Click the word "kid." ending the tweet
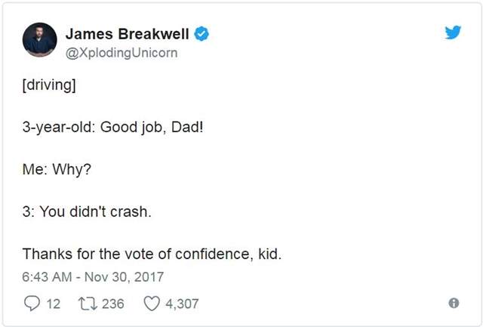The height and width of the screenshot is (327, 483). (x=269, y=254)
